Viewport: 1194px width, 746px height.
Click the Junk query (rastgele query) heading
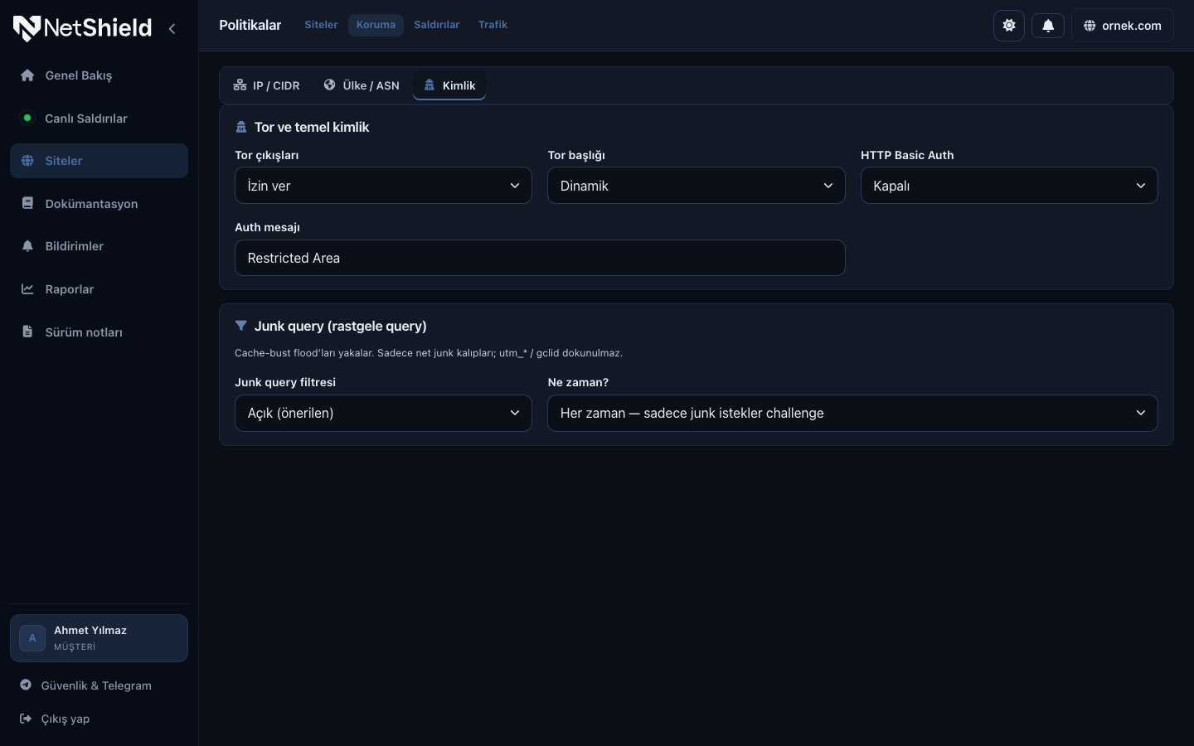pyautogui.click(x=340, y=326)
